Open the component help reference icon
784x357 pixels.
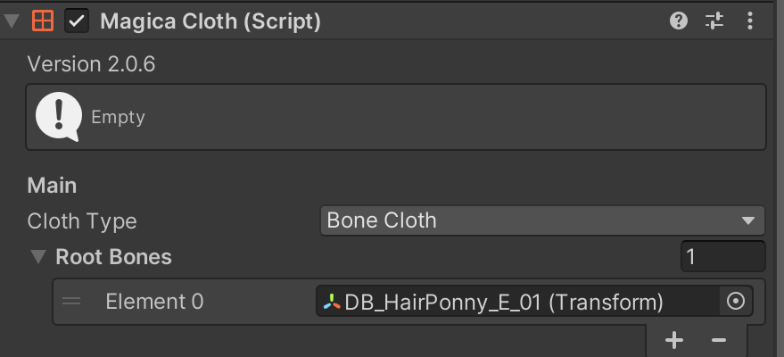[x=679, y=21]
